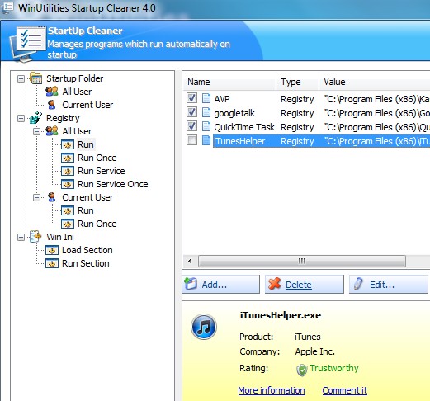The width and height of the screenshot is (430, 401).
Task: Click the scrollbar left arrow
Action: [x=190, y=261]
